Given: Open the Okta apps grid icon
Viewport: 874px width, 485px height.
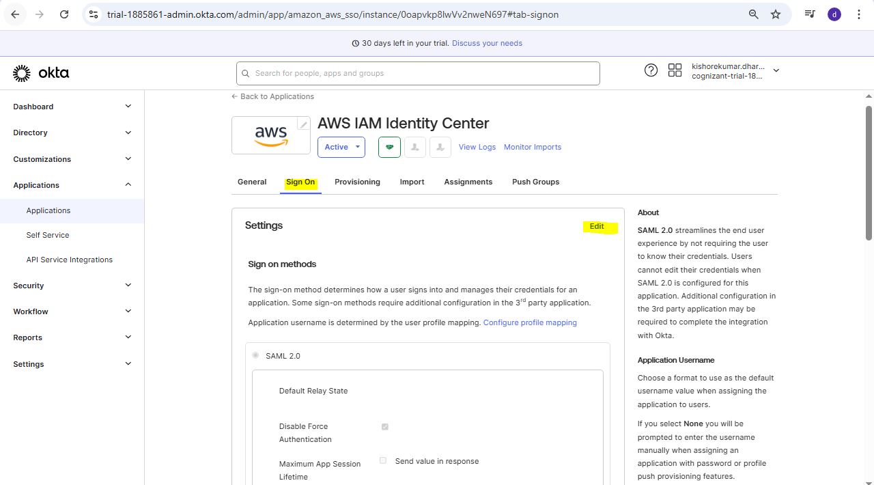Looking at the screenshot, I should [675, 70].
